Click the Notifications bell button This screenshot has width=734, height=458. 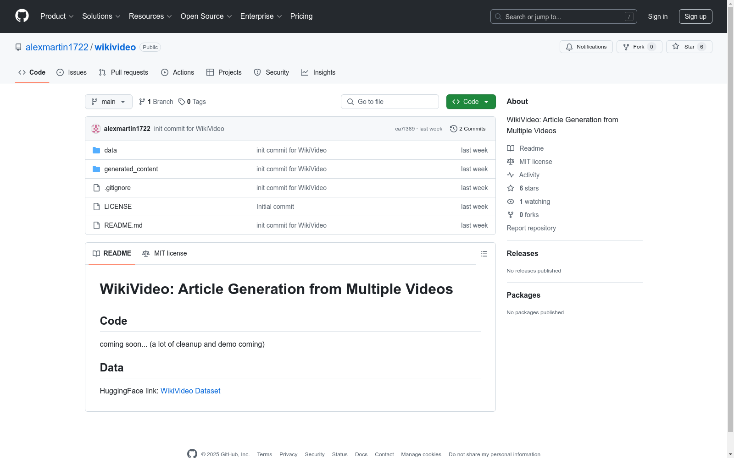pyautogui.click(x=586, y=47)
